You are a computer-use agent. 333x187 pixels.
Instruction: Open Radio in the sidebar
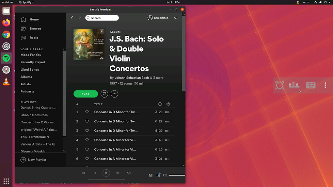pos(30,38)
